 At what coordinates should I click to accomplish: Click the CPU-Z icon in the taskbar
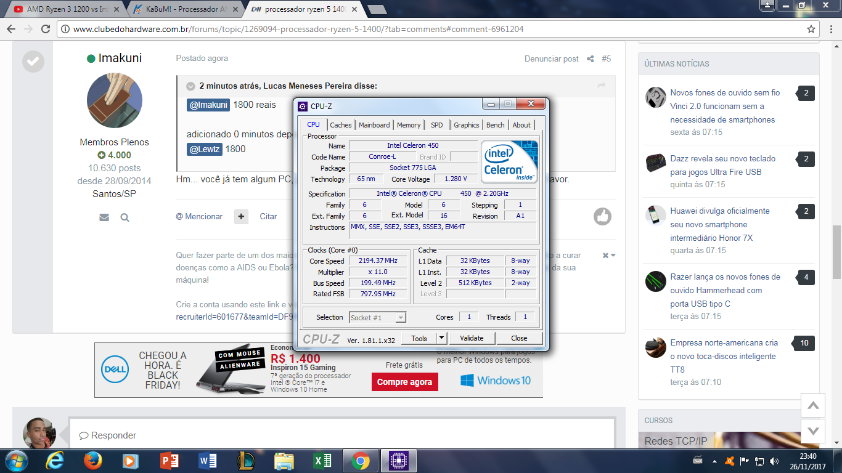point(399,461)
